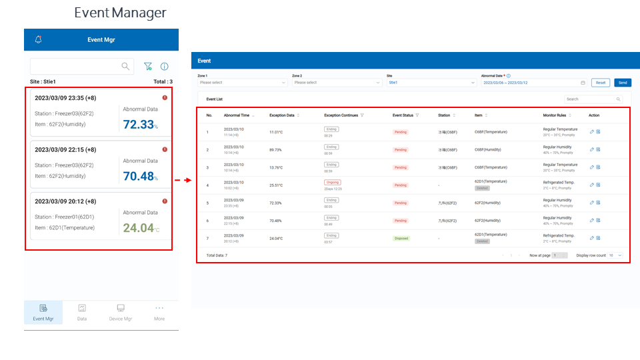Open the notification bell in Event Mgr header
The height and width of the screenshot is (360, 640).
click(x=38, y=40)
